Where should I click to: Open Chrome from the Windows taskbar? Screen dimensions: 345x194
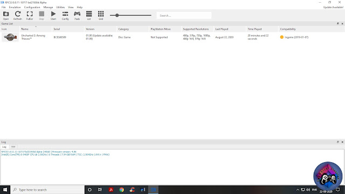point(121,190)
